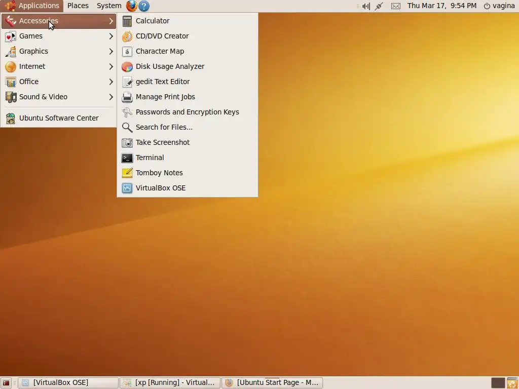Click the Search for Files... label
519x389 pixels.
164,127
